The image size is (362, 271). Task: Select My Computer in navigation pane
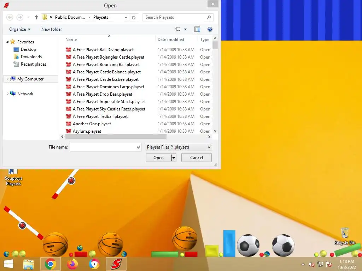pyautogui.click(x=30, y=79)
